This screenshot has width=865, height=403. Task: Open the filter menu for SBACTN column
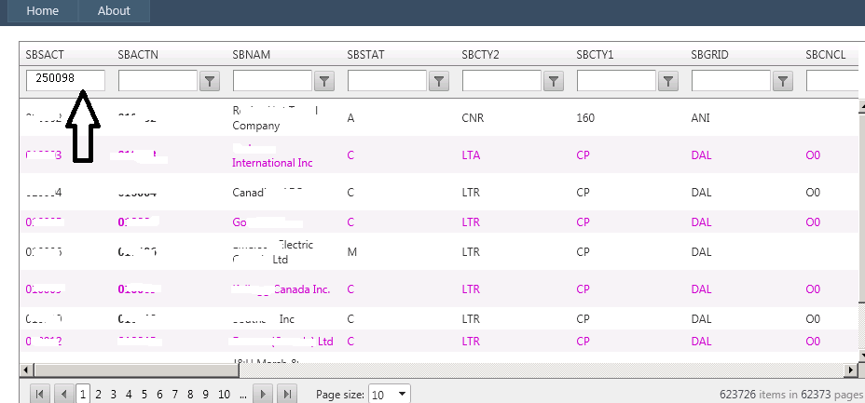210,81
